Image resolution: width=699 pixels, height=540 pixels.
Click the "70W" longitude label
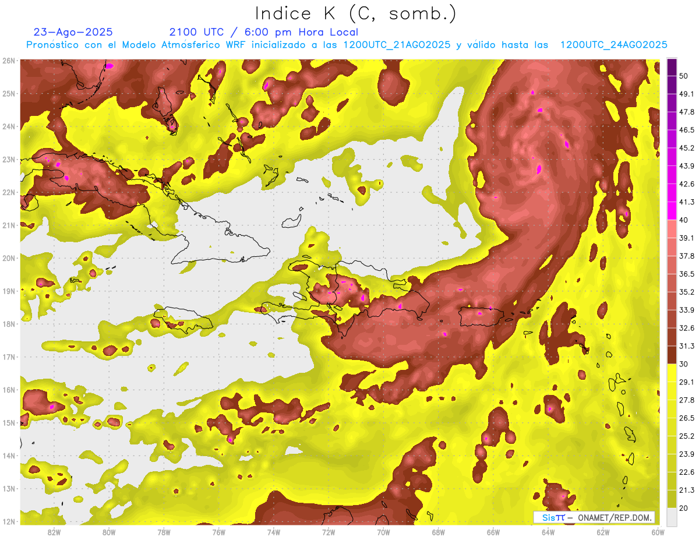point(383,532)
